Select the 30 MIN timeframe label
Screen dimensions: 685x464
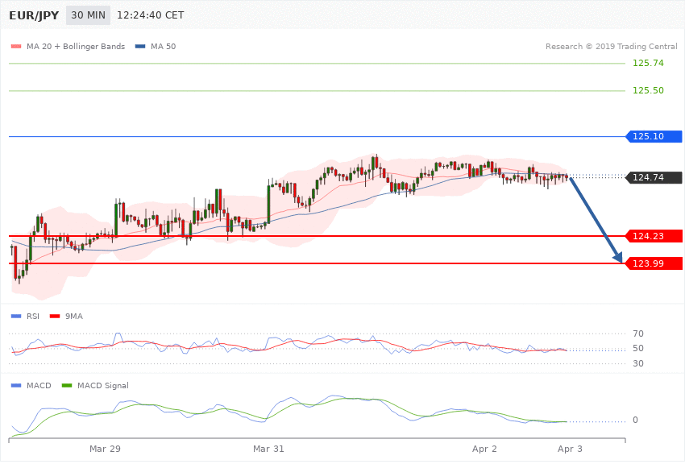click(88, 15)
